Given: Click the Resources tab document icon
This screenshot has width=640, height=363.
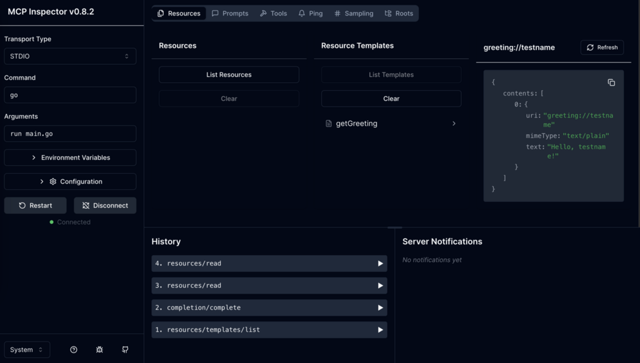Looking at the screenshot, I should pos(160,13).
